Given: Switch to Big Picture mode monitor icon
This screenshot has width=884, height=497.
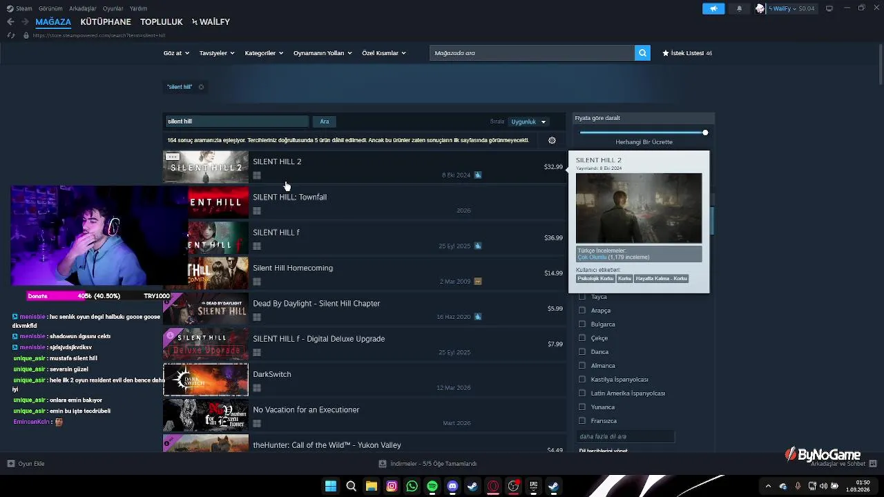Looking at the screenshot, I should 829,8.
